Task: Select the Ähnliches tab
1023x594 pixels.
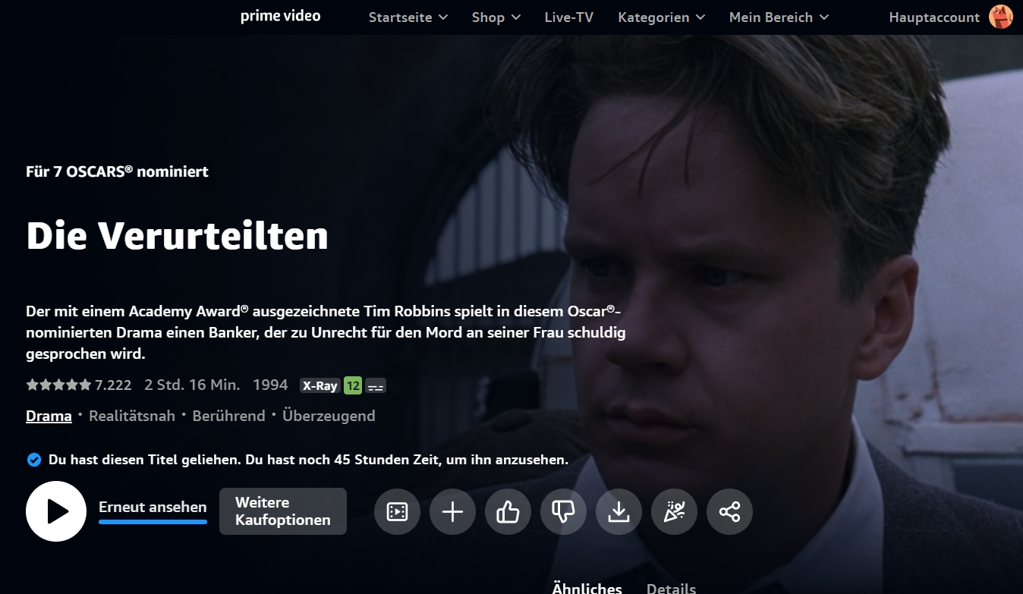Action: (x=587, y=588)
